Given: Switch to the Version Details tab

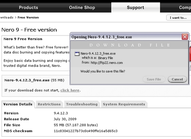Looking at the screenshot, I should (x=18, y=104).
